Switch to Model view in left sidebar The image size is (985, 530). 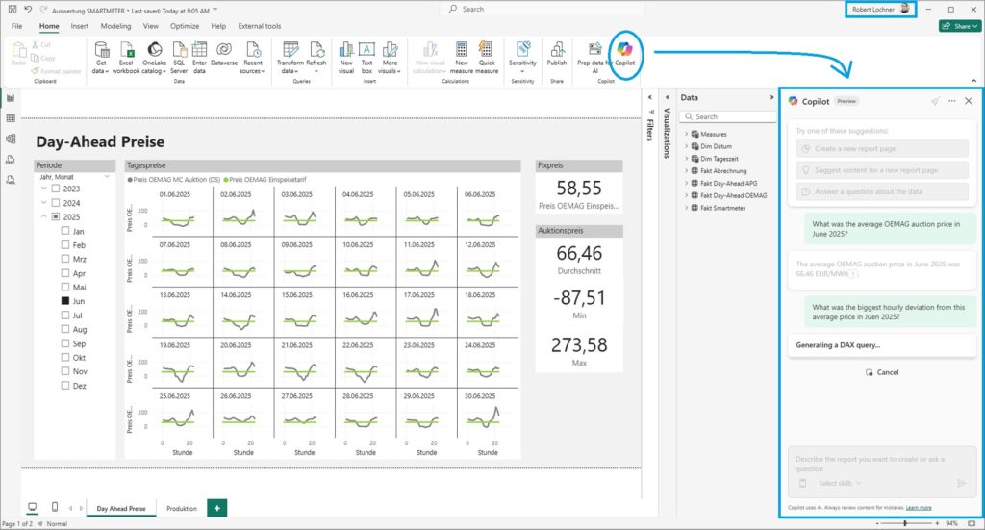(x=11, y=139)
